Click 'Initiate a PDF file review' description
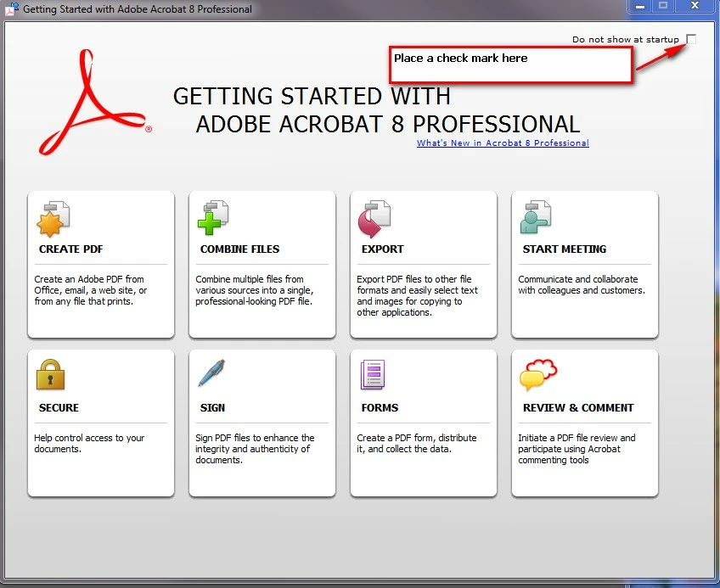Image resolution: width=720 pixels, height=588 pixels. 577,449
